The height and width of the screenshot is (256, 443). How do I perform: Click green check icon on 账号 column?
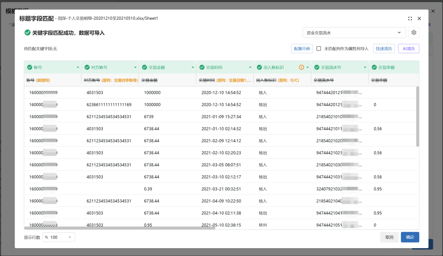pos(30,67)
